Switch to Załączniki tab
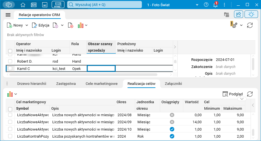Screen dimensions: 261x141 click(x=173, y=84)
